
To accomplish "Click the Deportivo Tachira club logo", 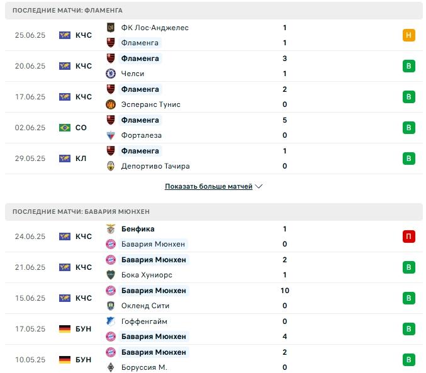I will (x=111, y=166).
